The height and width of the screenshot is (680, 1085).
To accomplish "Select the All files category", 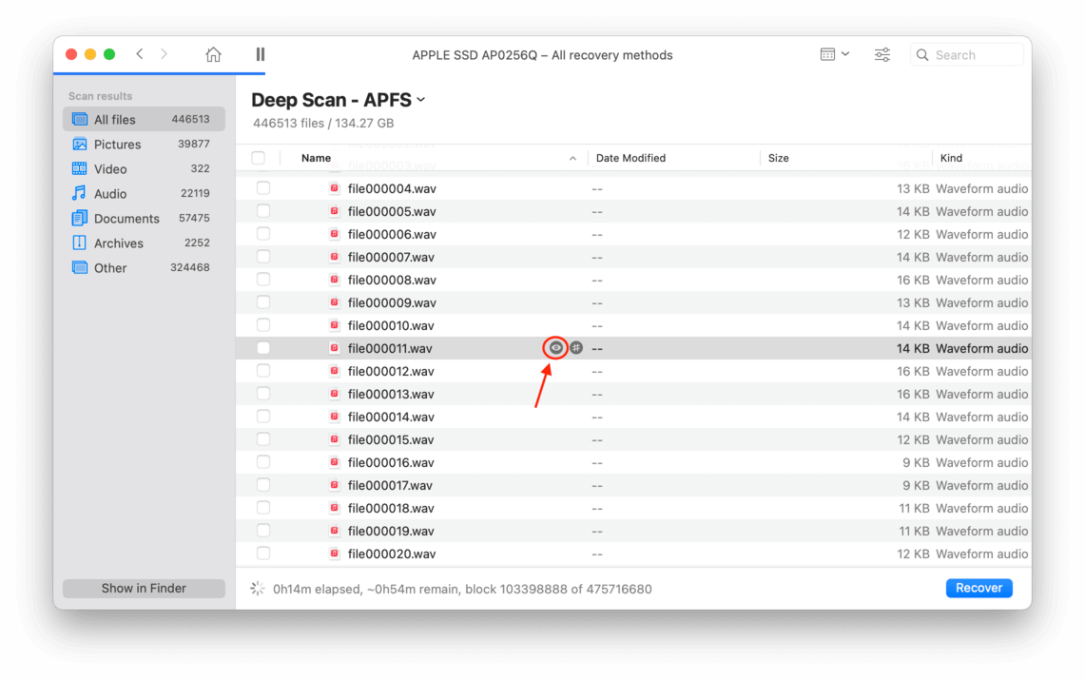I will 144,119.
